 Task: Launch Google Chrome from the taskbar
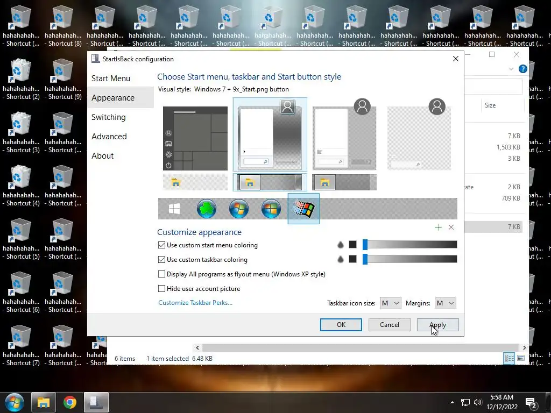coord(70,402)
